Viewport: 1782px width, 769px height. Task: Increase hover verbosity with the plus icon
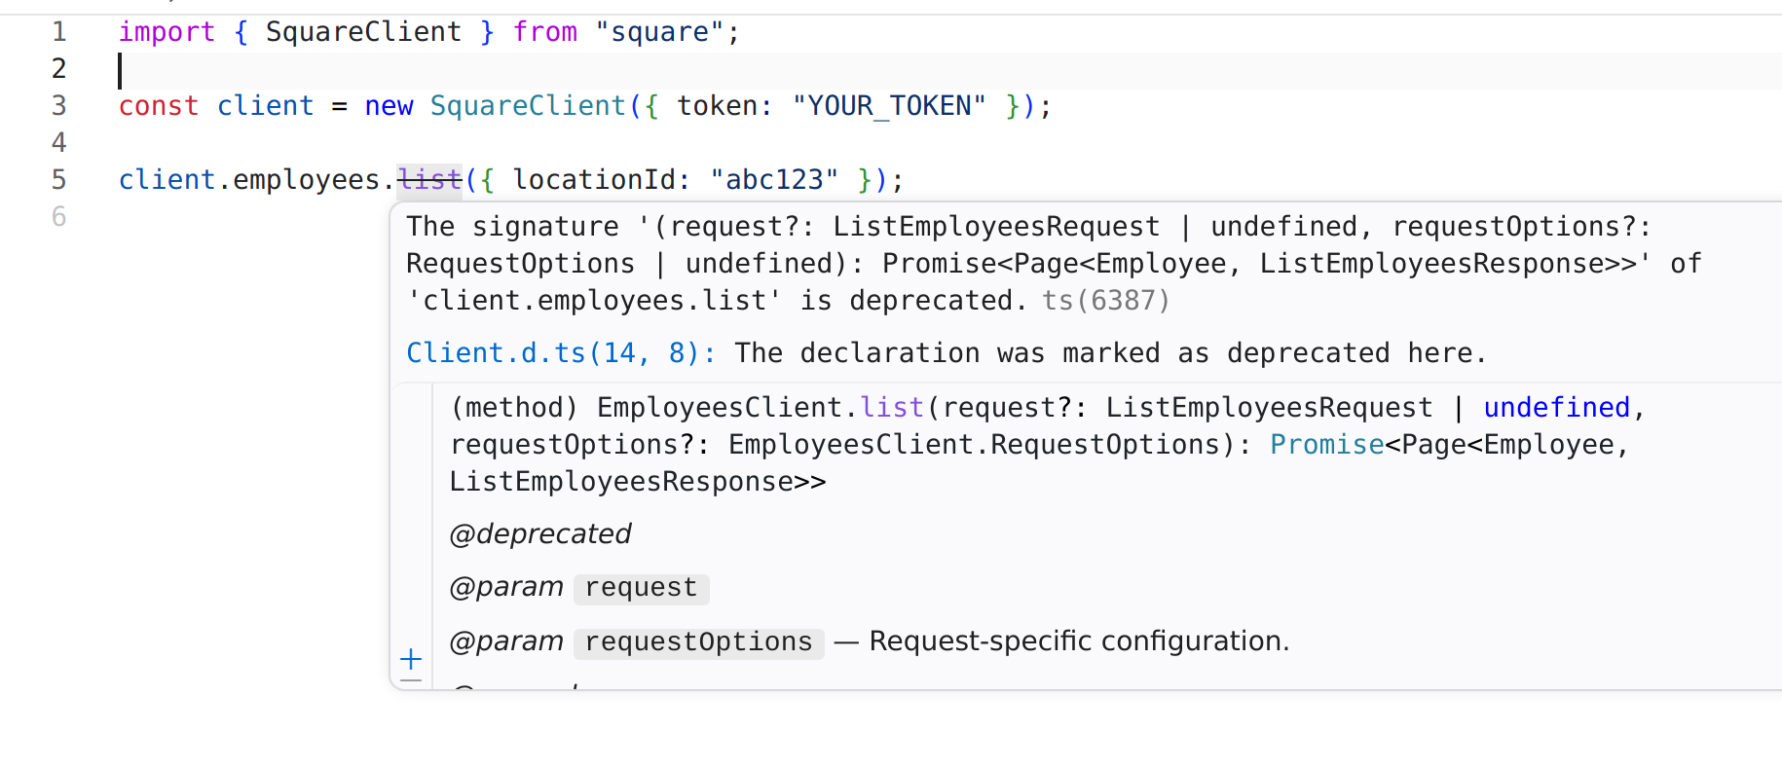411,659
